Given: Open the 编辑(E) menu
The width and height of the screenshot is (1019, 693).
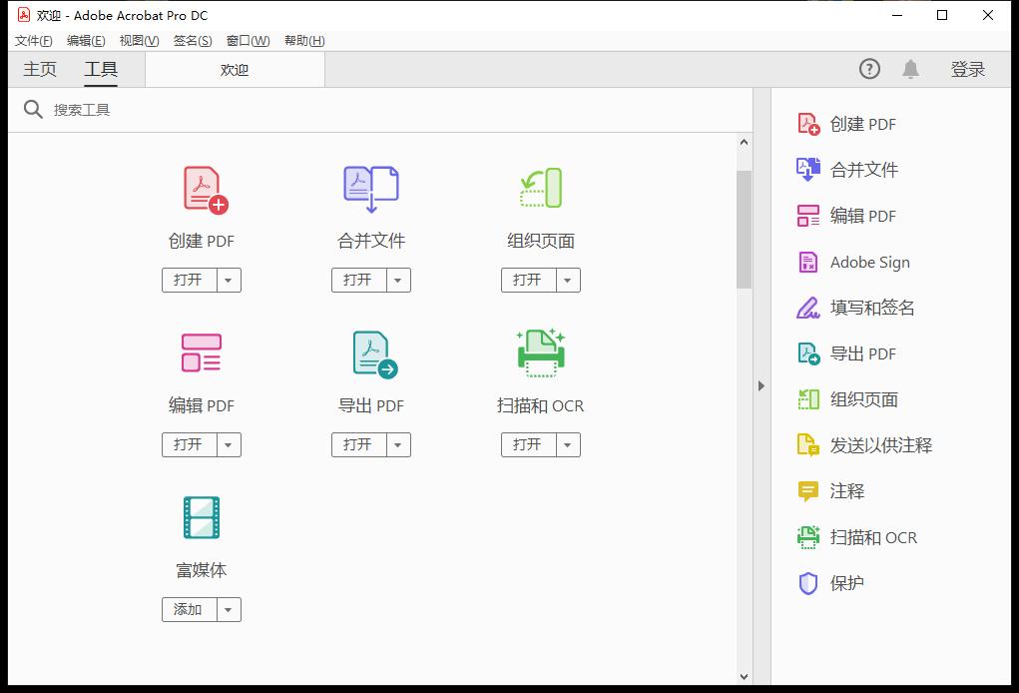Looking at the screenshot, I should click(86, 40).
